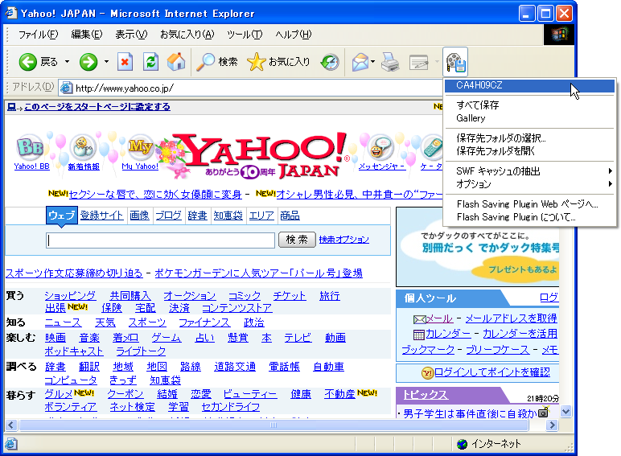Click the page icon in the address bar
Image resolution: width=621 pixels, height=456 pixels.
66,88
